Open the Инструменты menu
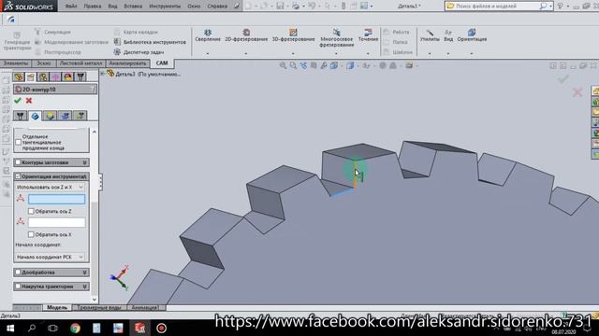Image resolution: width=599 pixels, height=336 pixels. coord(165,7)
